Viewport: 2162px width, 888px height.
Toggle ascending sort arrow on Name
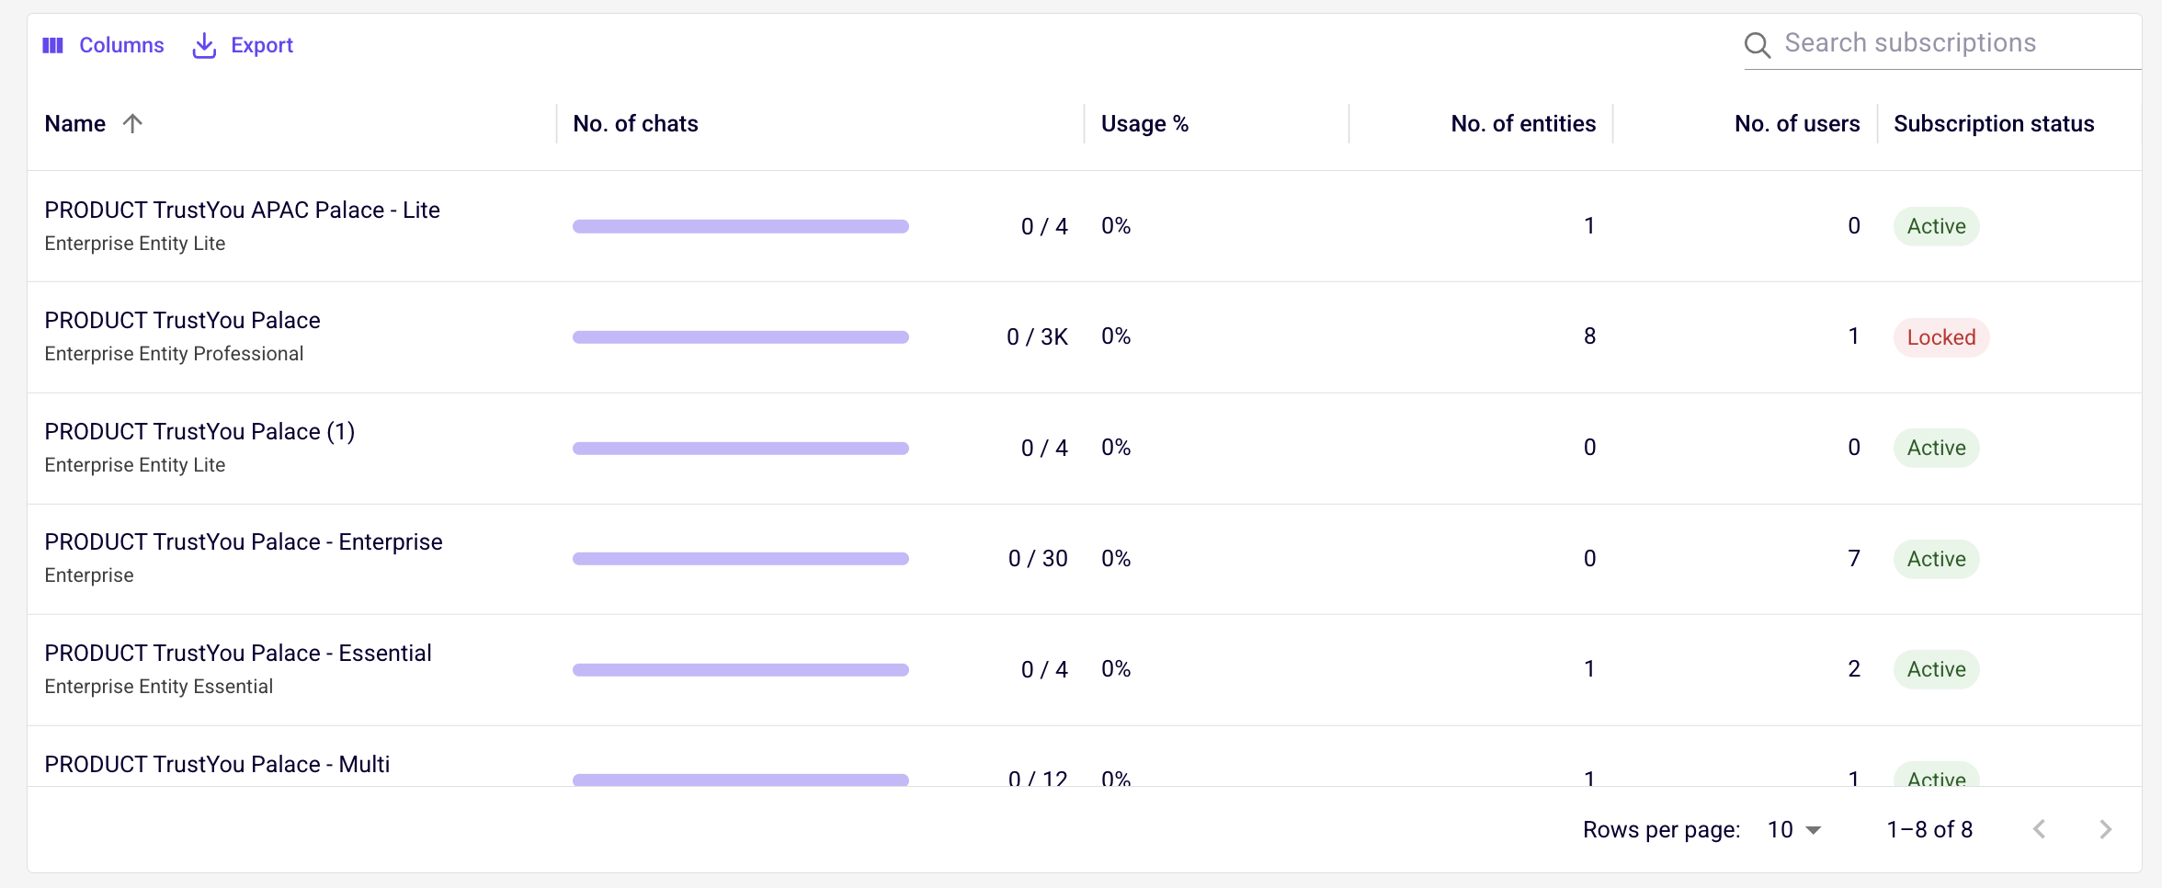132,123
